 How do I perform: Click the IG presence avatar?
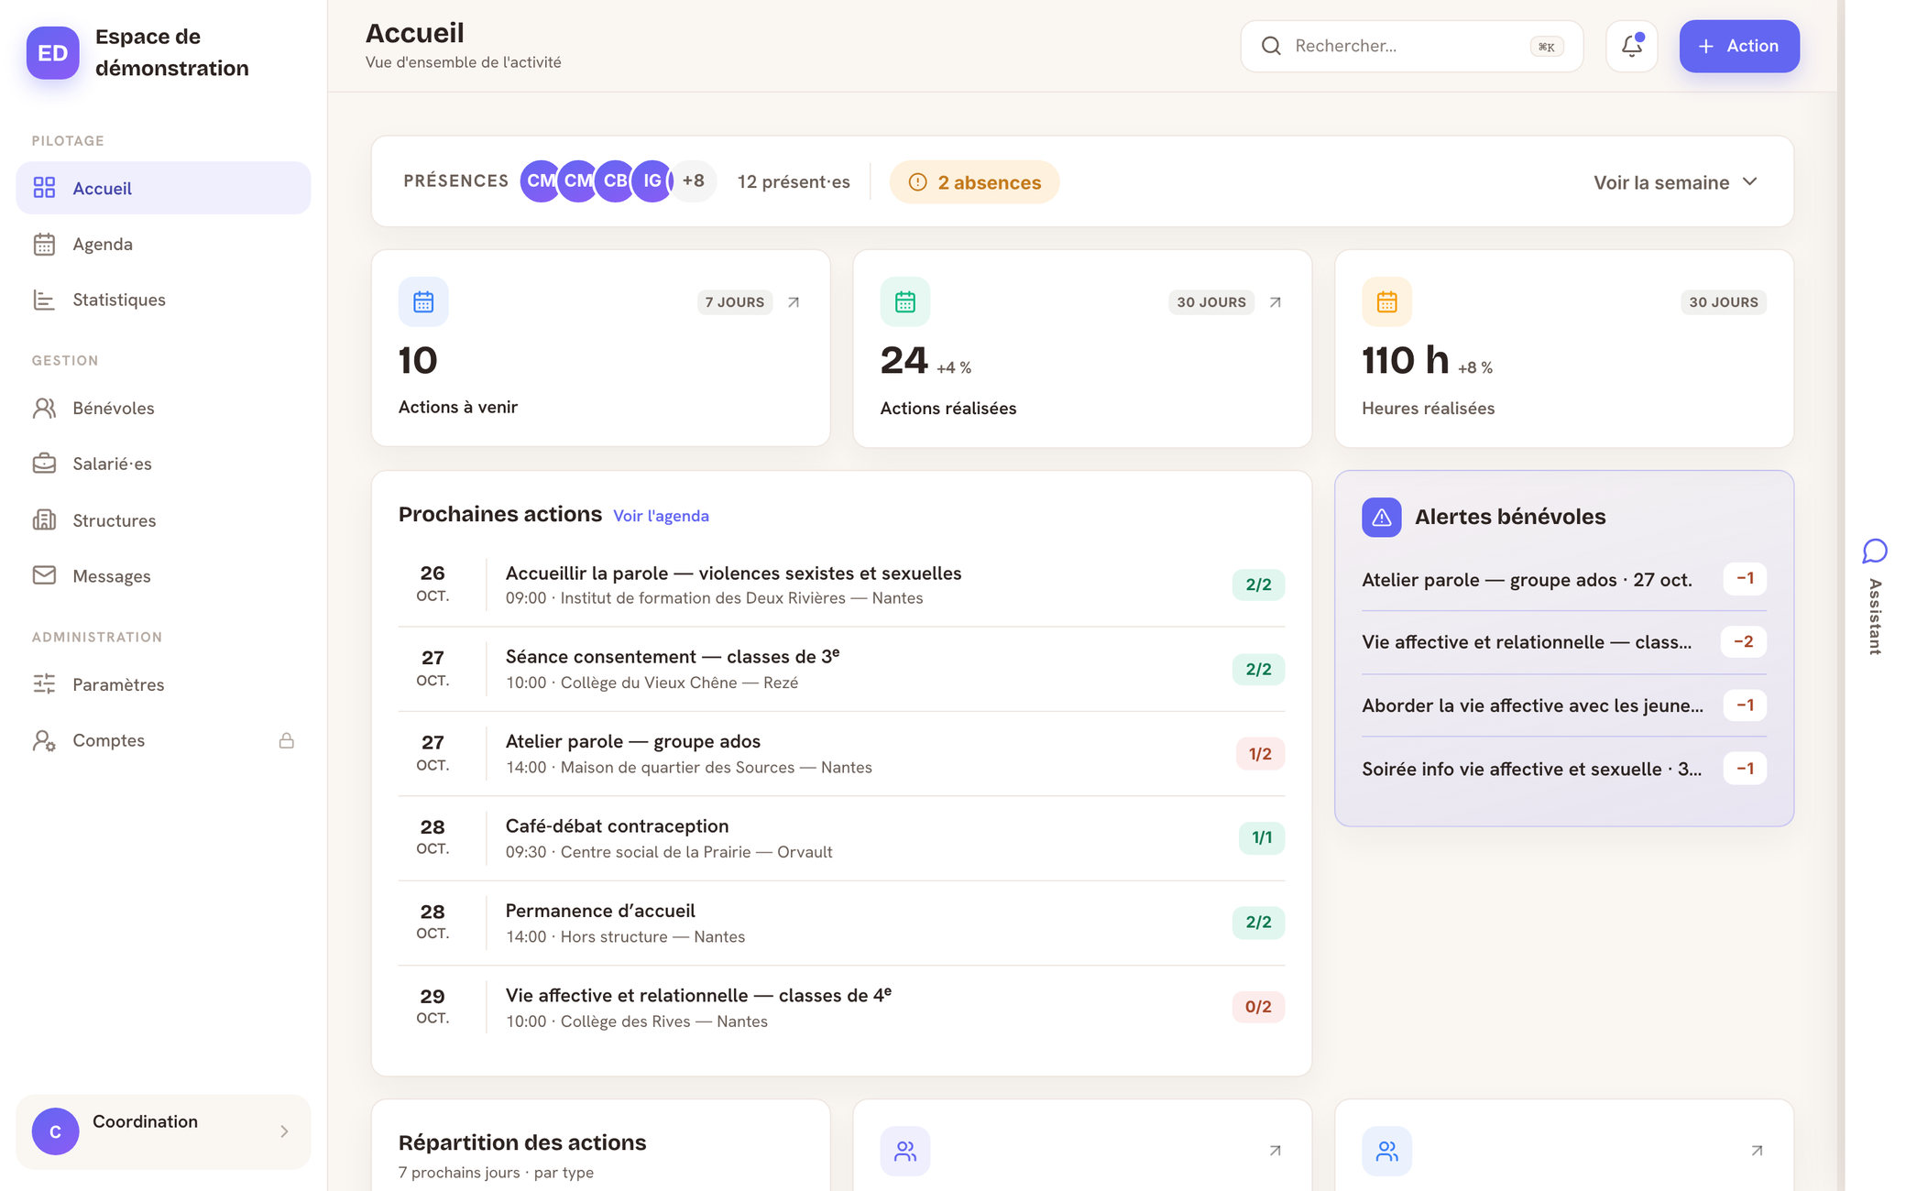(x=652, y=180)
